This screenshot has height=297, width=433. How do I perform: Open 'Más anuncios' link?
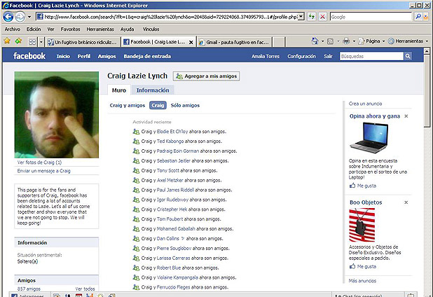[362, 281]
